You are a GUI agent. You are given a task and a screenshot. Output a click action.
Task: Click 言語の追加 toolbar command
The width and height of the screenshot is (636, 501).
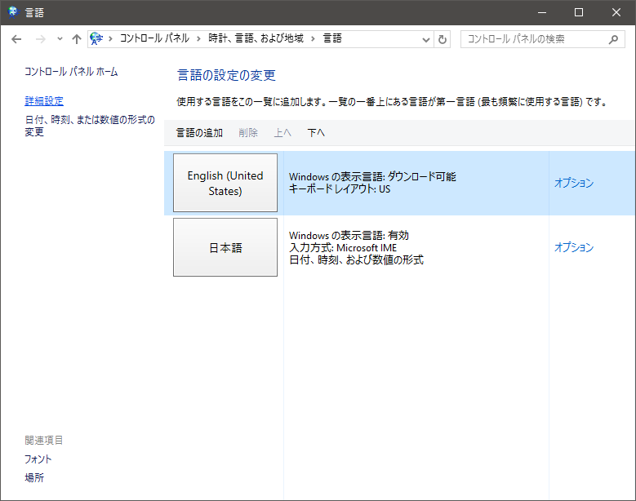199,133
